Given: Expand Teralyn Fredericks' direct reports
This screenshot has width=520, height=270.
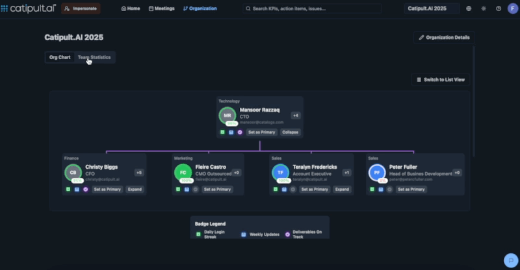Looking at the screenshot, I should [341, 190].
